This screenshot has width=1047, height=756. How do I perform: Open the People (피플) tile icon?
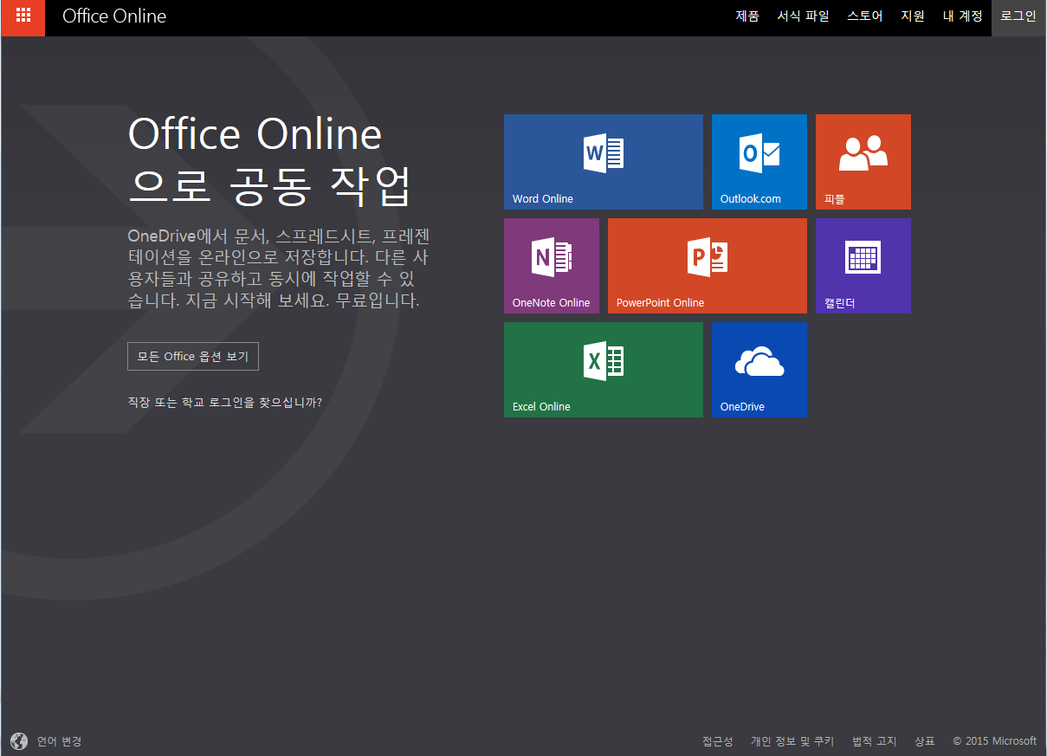[863, 153]
